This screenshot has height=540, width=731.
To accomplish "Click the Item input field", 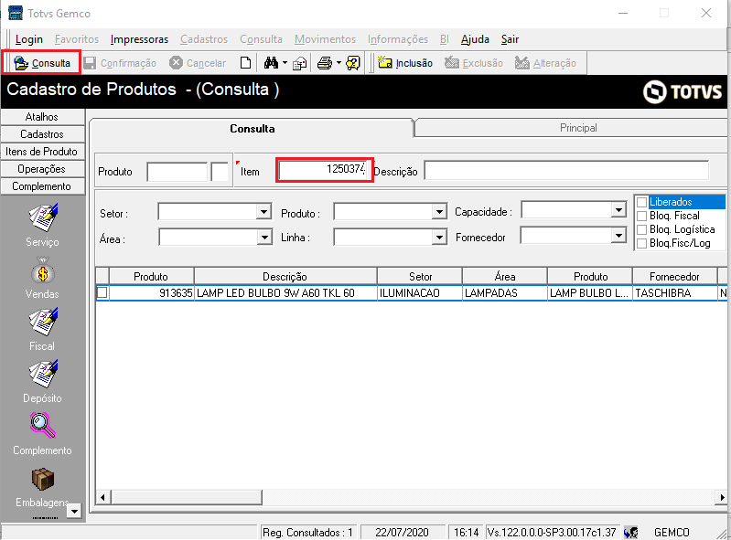I will pyautogui.click(x=324, y=169).
